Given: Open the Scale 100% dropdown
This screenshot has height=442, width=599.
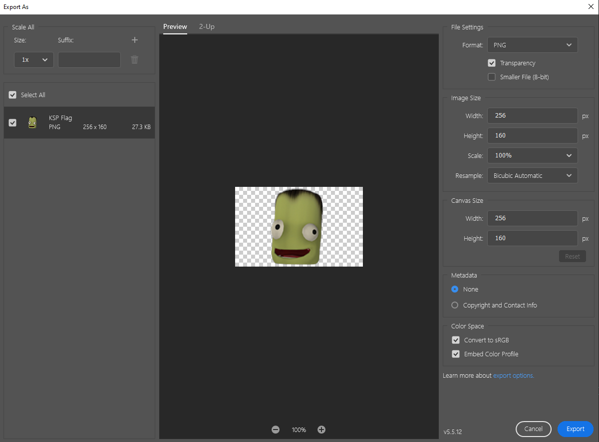Looking at the screenshot, I should (x=533, y=155).
